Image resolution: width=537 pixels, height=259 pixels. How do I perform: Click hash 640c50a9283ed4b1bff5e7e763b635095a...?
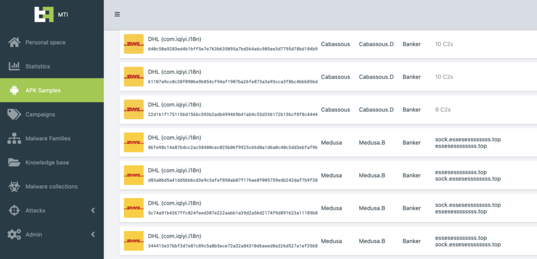coord(233,49)
